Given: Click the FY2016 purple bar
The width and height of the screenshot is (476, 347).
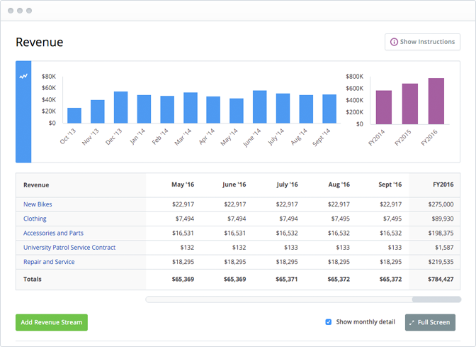Looking at the screenshot, I should tap(436, 101).
